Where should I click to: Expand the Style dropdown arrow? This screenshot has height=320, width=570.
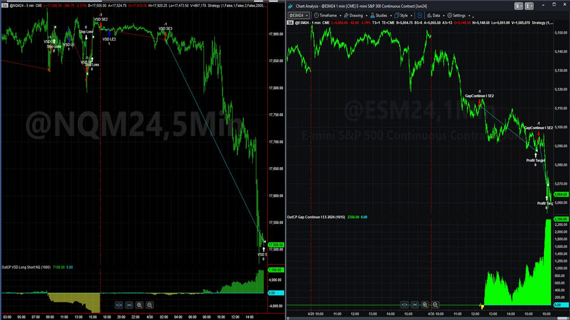(x=411, y=16)
